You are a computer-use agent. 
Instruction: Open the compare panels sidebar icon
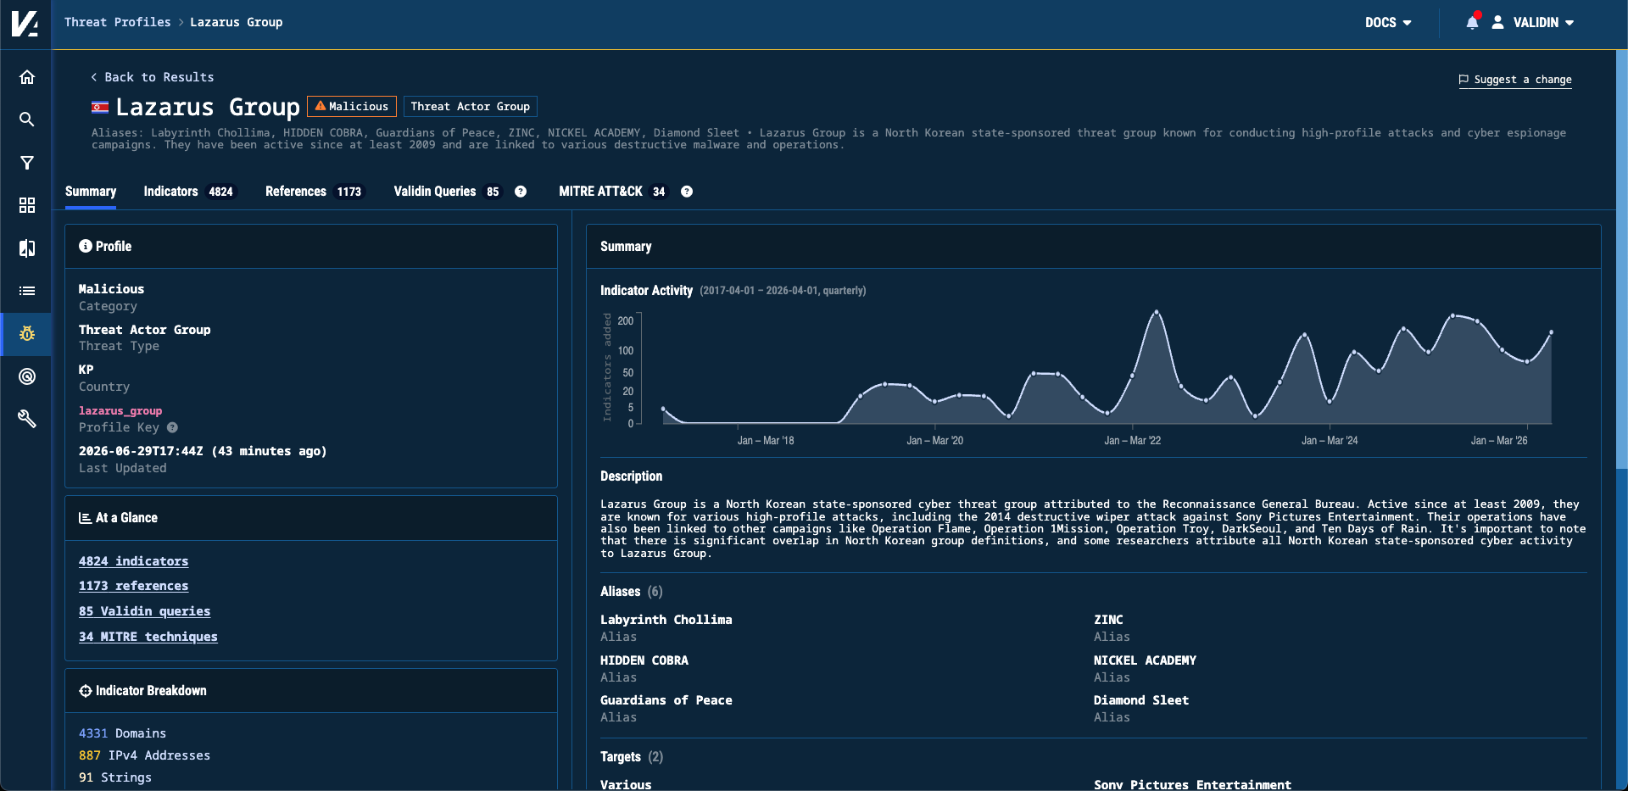click(x=27, y=248)
